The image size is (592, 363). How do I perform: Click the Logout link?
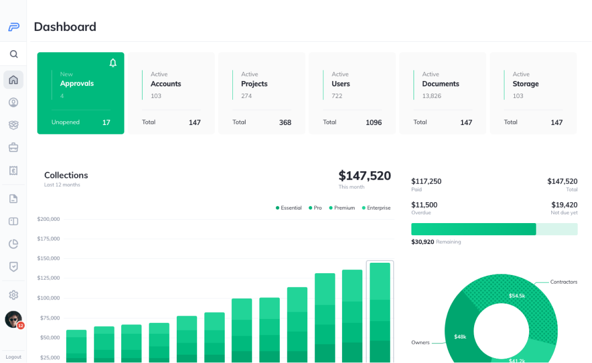coord(14,357)
